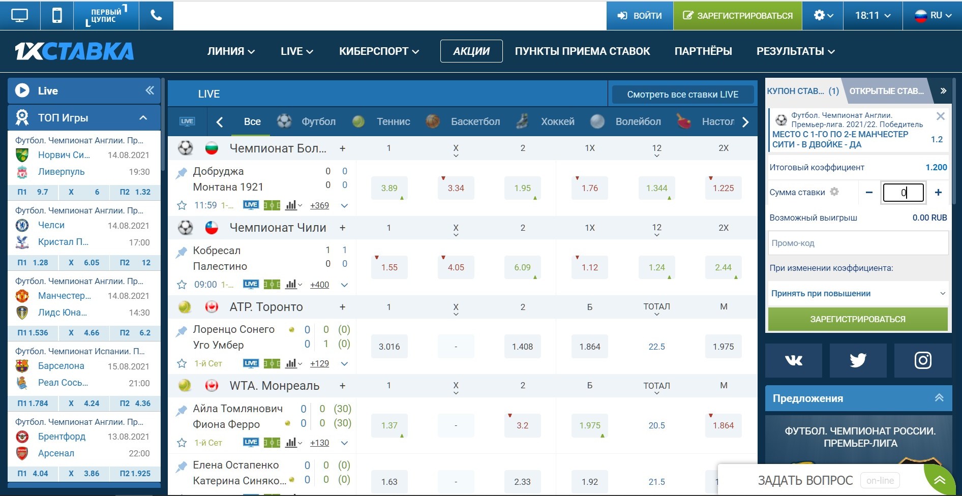Expand Чемпионат Чили with plus sign
962x496 pixels.
click(x=343, y=228)
